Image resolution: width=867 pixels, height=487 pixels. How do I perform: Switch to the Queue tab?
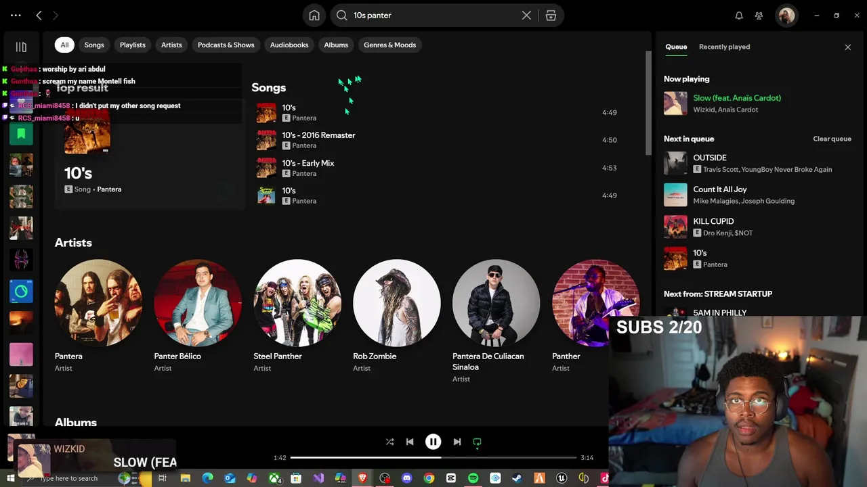click(x=676, y=47)
